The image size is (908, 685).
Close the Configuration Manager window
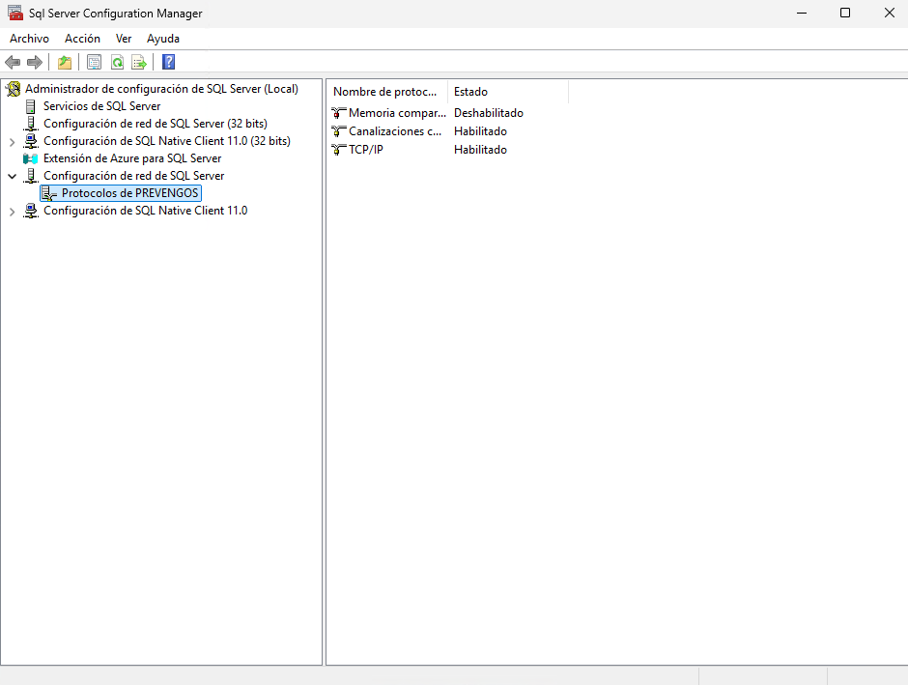tap(890, 13)
